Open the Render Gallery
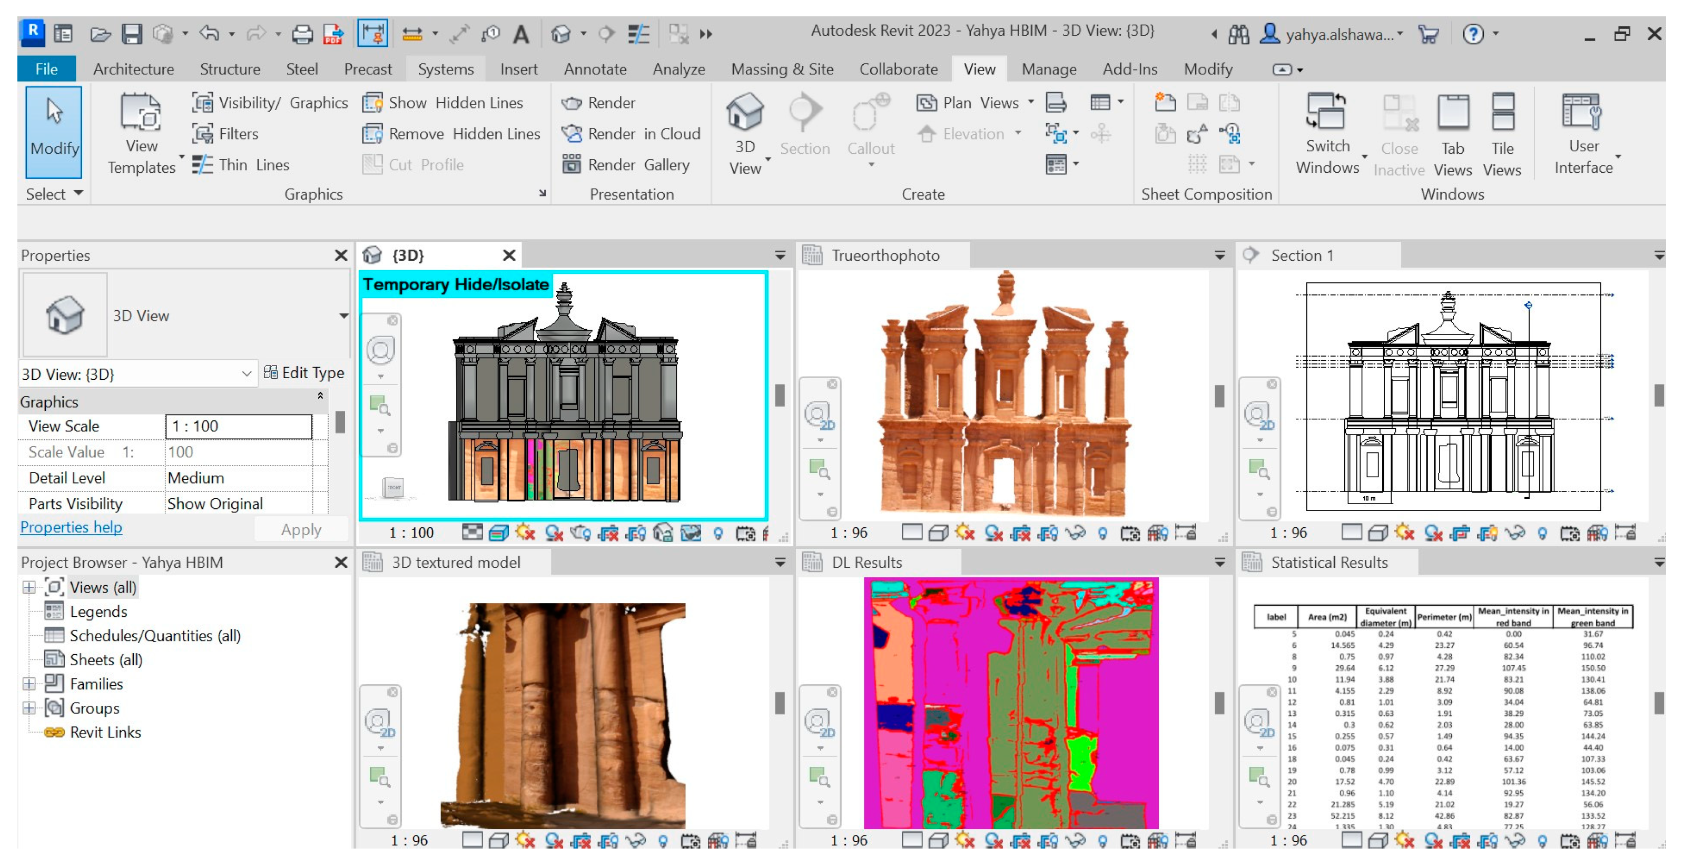Image resolution: width=1684 pixels, height=867 pixels. (625, 165)
